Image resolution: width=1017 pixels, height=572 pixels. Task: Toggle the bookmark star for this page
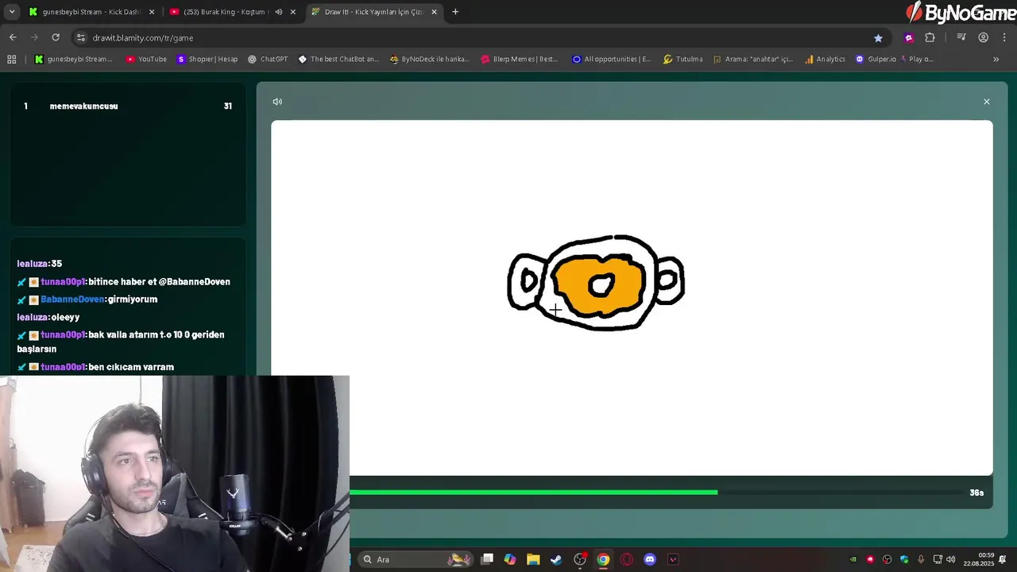pyautogui.click(x=878, y=37)
